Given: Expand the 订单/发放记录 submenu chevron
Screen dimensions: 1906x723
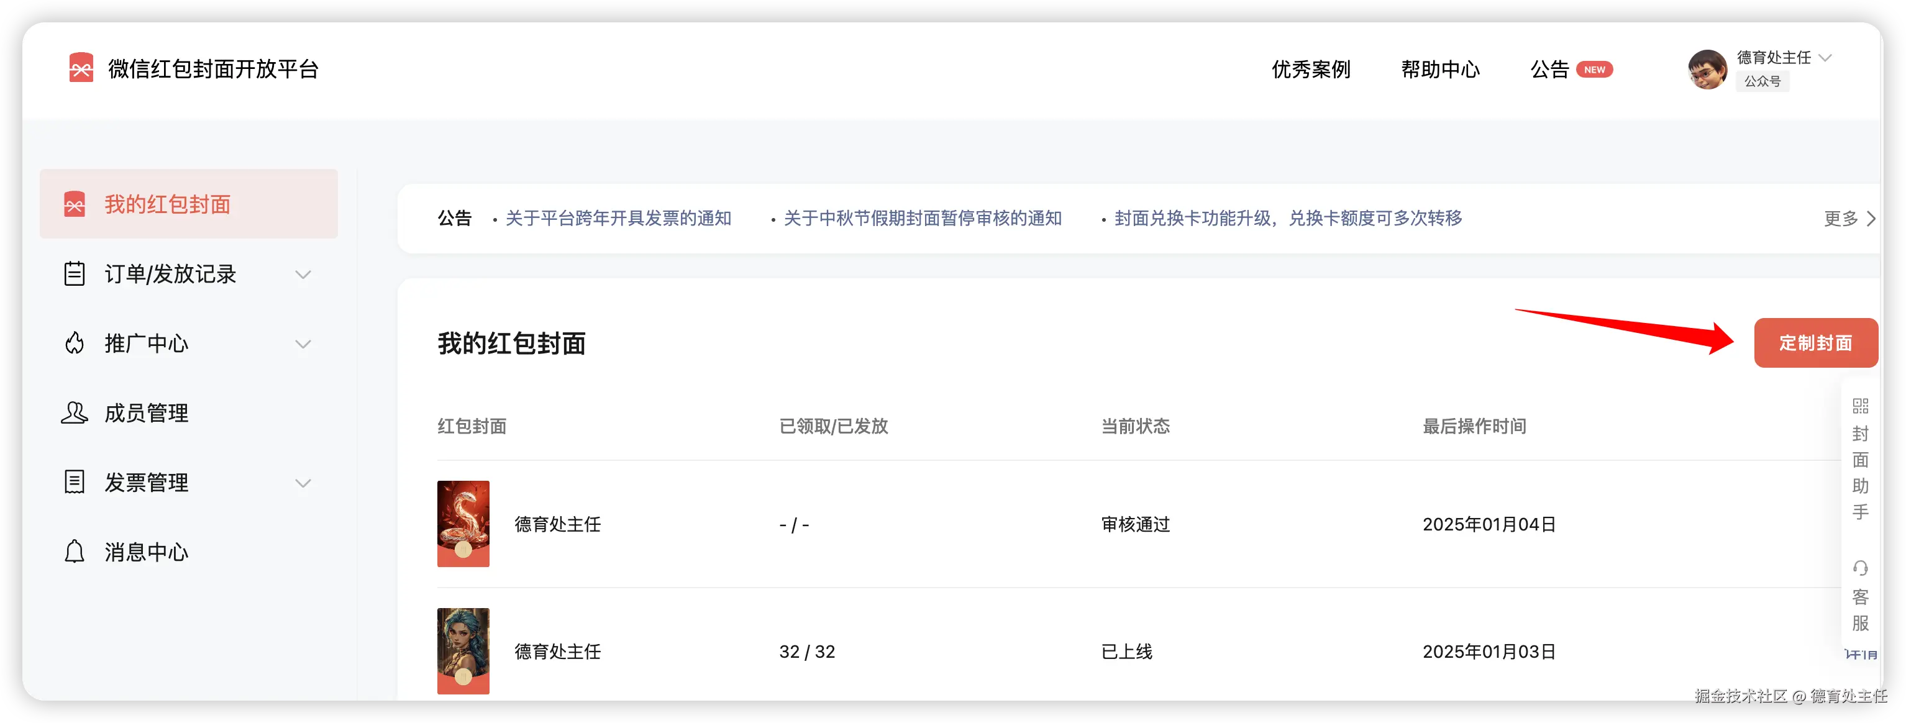Looking at the screenshot, I should [303, 275].
